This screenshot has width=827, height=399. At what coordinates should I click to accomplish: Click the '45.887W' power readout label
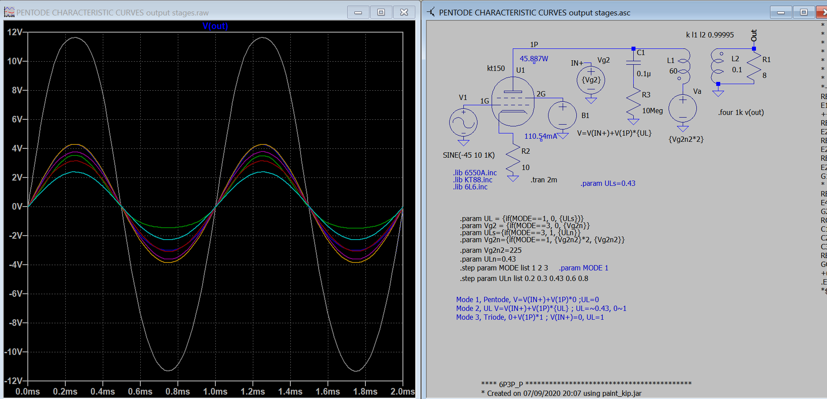pyautogui.click(x=534, y=59)
